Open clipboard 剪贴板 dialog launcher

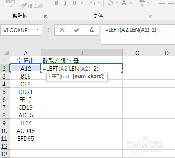[x=45, y=17]
